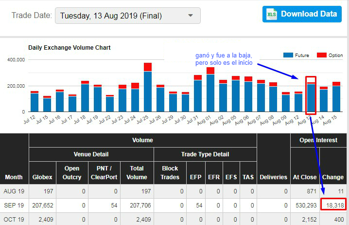Click the Deliveries column header
This screenshot has width=349, height=225.
[274, 177]
